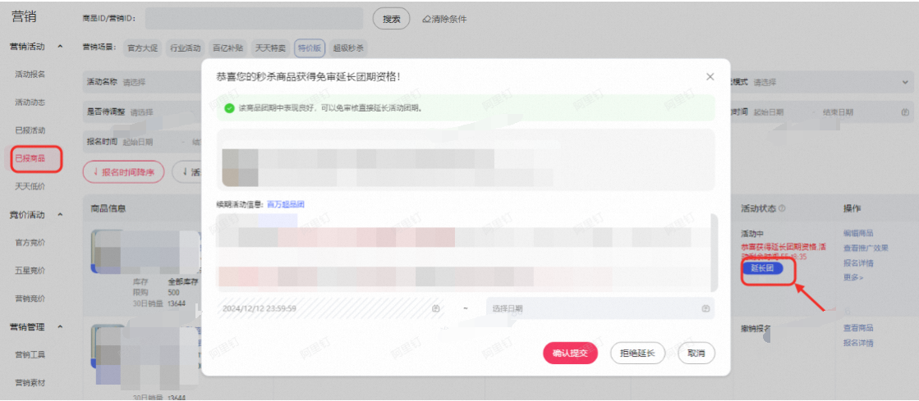Open 官方竞价 sidebar entry

[30, 243]
